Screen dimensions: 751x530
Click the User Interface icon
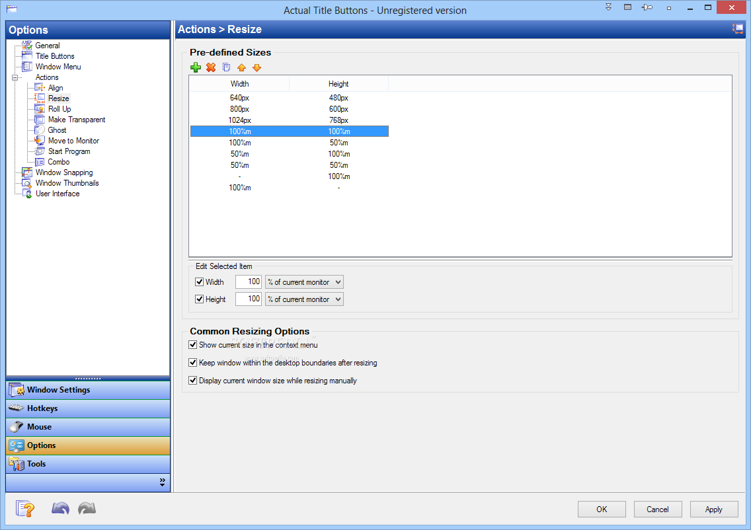point(27,194)
